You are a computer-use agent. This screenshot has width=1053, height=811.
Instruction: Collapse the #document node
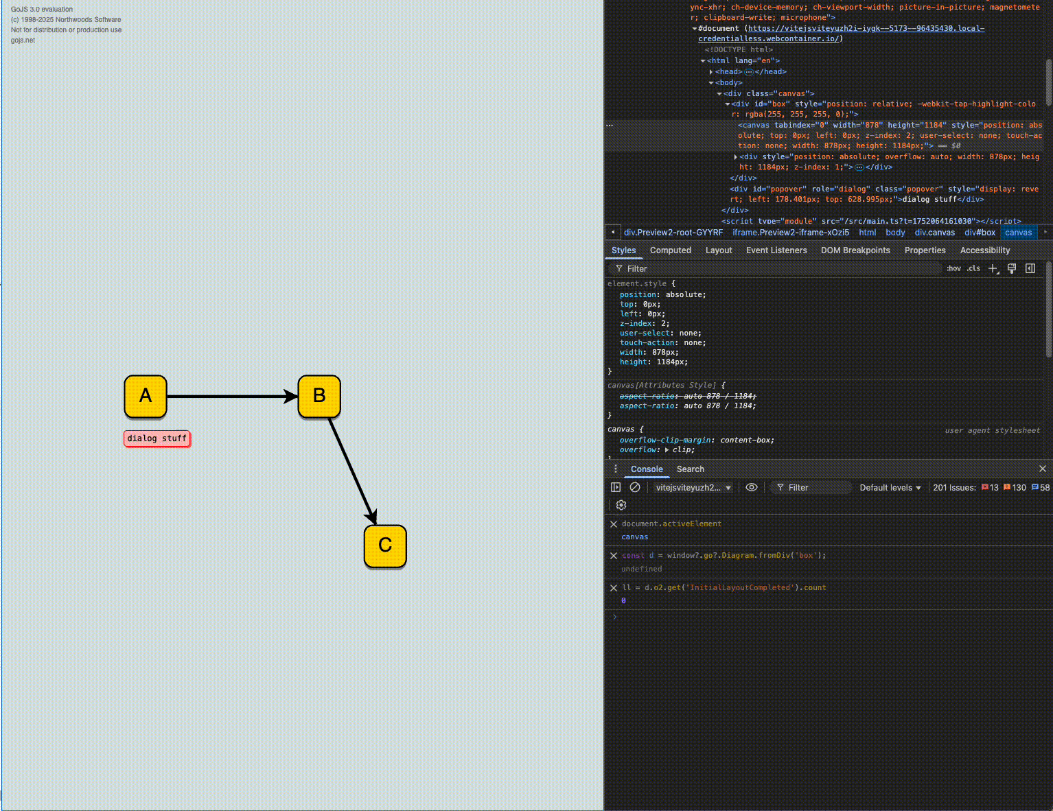click(x=695, y=29)
